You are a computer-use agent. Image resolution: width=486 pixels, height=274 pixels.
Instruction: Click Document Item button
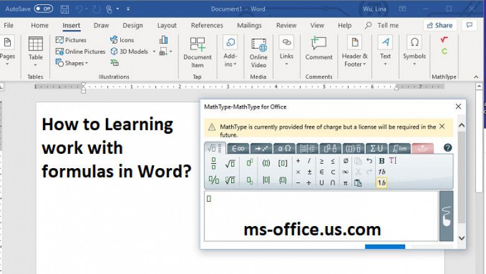click(197, 53)
